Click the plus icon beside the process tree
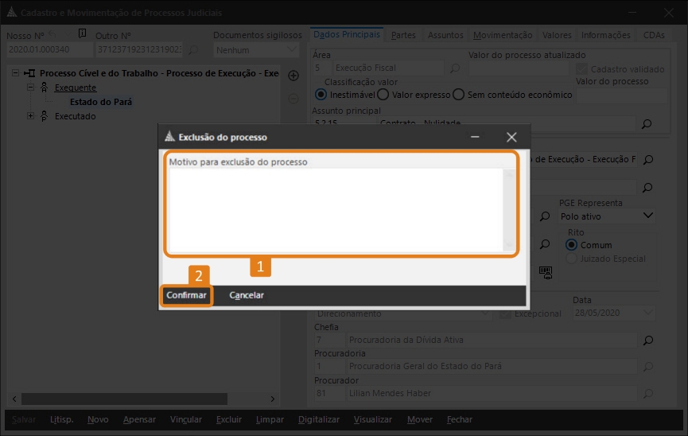This screenshot has height=436, width=688. click(x=293, y=76)
